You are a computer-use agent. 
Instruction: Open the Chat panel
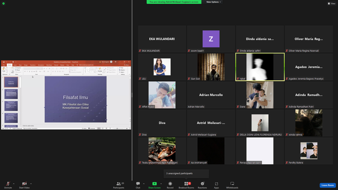coord(138,185)
